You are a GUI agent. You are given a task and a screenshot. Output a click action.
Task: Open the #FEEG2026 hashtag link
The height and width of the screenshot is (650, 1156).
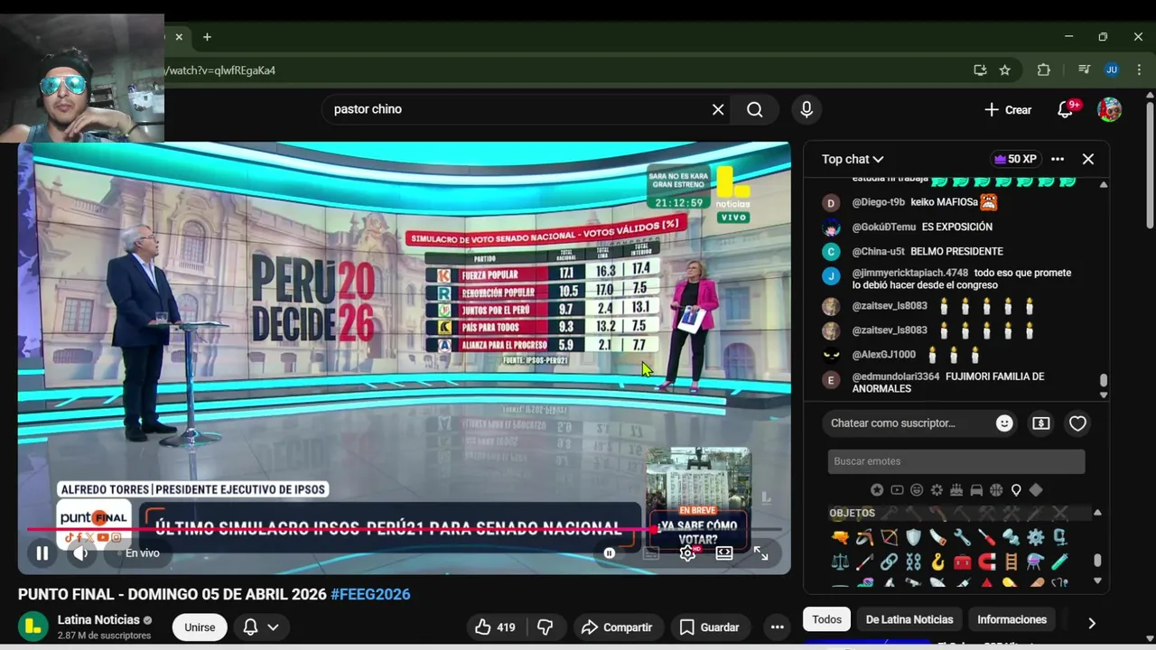tap(370, 594)
